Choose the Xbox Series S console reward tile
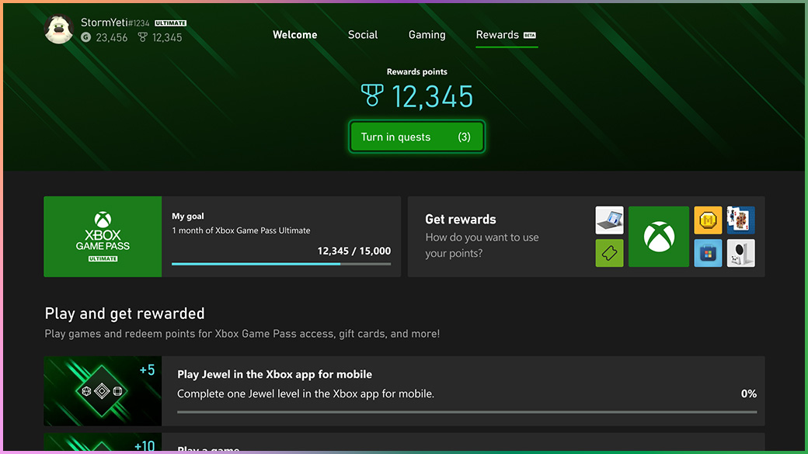Image resolution: width=808 pixels, height=454 pixels. 740,253
